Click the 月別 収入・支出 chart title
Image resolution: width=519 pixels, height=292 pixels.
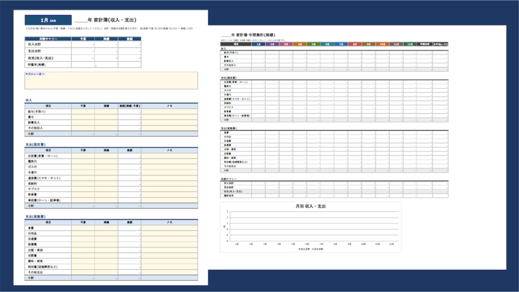pos(311,206)
